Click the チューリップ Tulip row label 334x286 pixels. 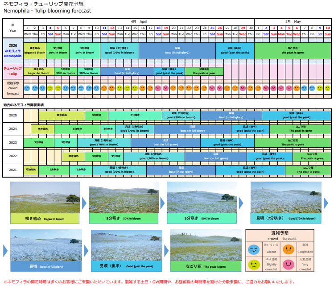coord(13,71)
